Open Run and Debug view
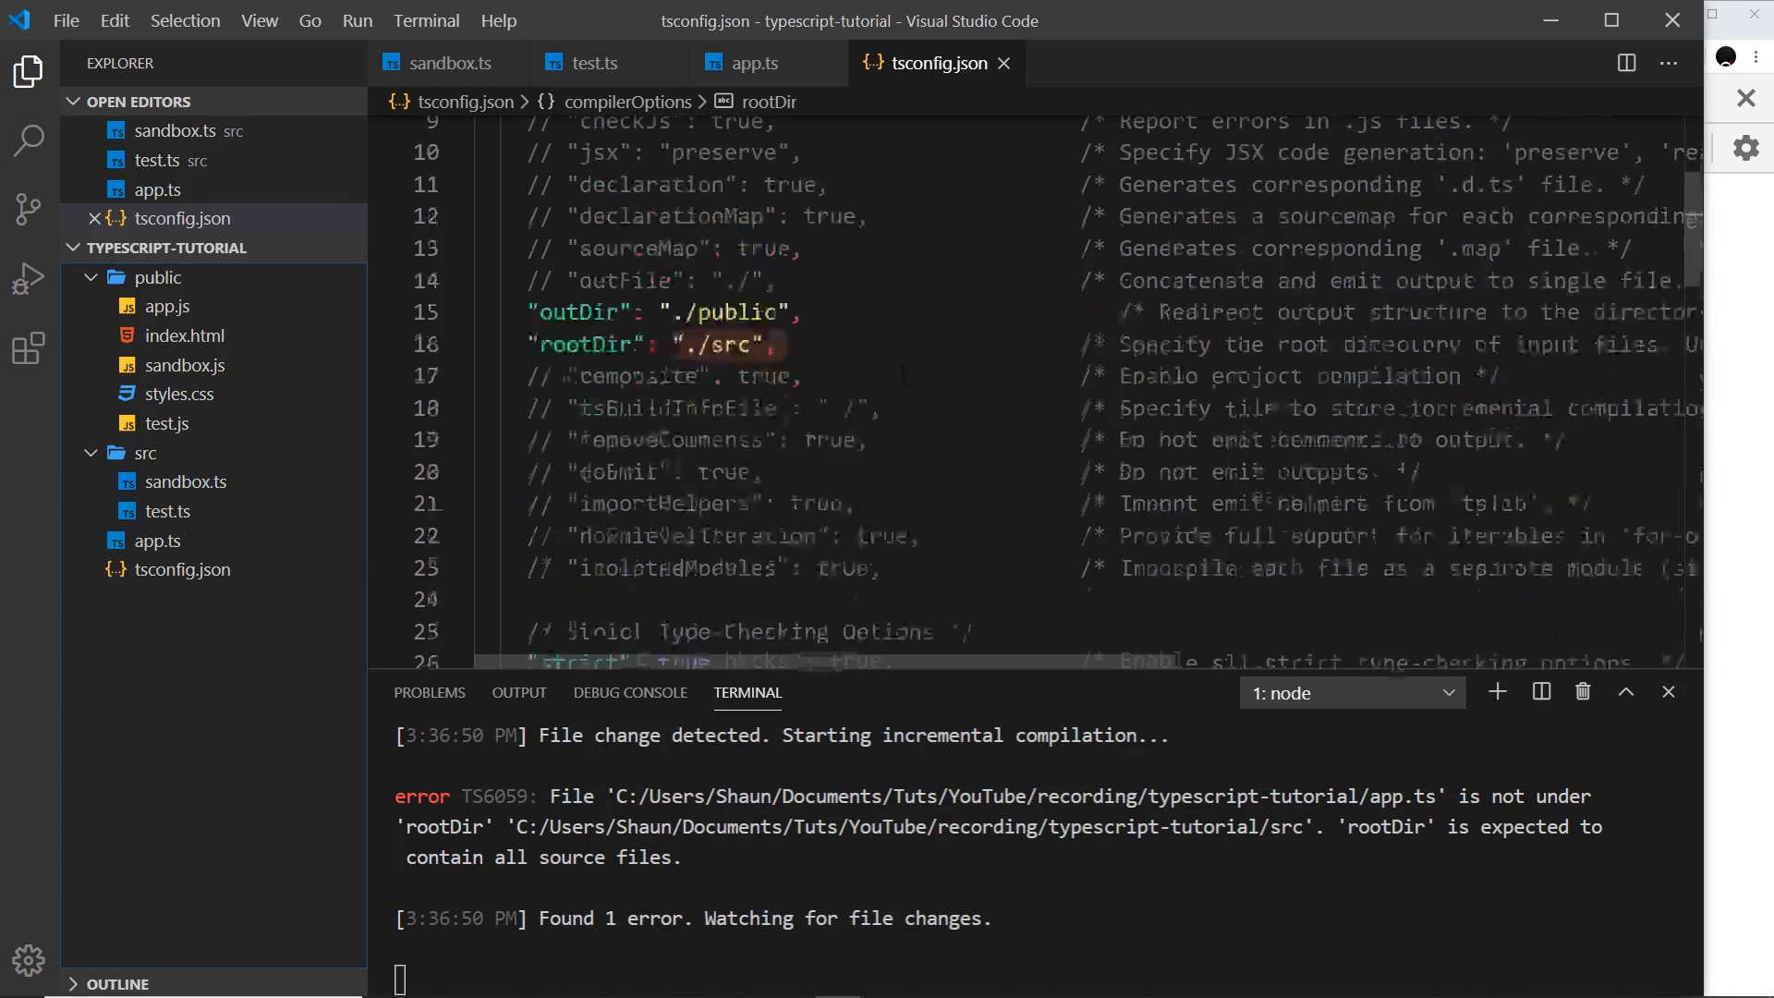The width and height of the screenshot is (1774, 998). coord(29,278)
